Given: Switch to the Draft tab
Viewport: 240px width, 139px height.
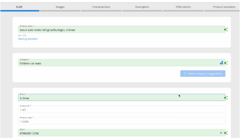Looking at the screenshot, I should click(x=19, y=7).
